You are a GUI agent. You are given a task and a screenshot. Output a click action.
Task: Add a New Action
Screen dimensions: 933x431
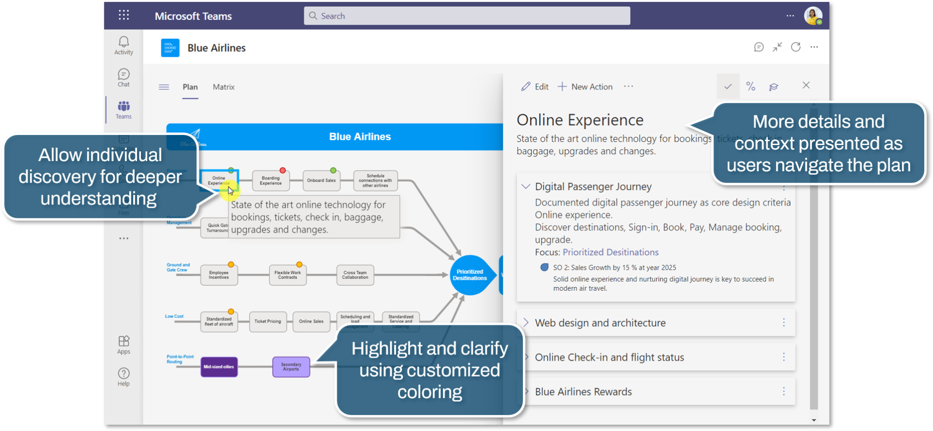pyautogui.click(x=585, y=86)
